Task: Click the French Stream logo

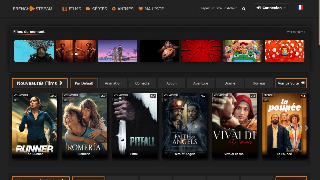Action: (33, 9)
